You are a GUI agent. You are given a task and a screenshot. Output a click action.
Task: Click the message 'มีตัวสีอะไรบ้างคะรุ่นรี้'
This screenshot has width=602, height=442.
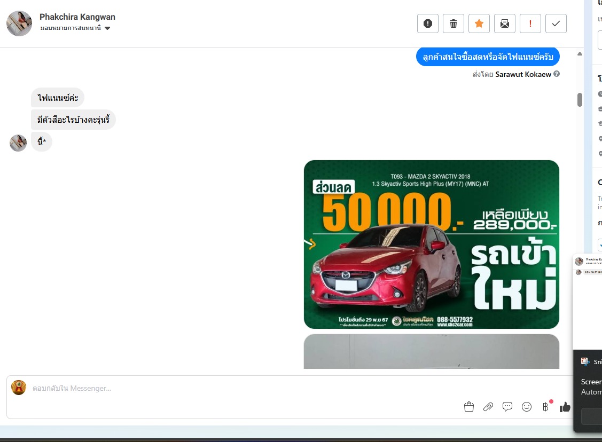(73, 120)
